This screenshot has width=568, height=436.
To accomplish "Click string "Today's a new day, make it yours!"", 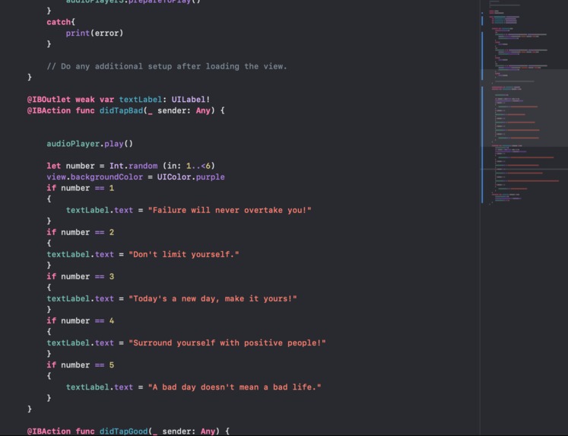I will coord(213,299).
